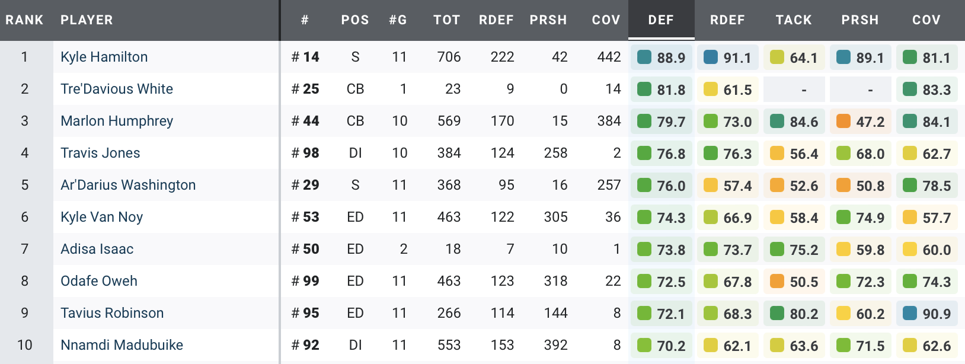Sort by RANK column header
The height and width of the screenshot is (364, 965).
[x=24, y=20]
